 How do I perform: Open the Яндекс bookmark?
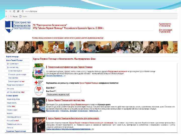click(14, 16)
